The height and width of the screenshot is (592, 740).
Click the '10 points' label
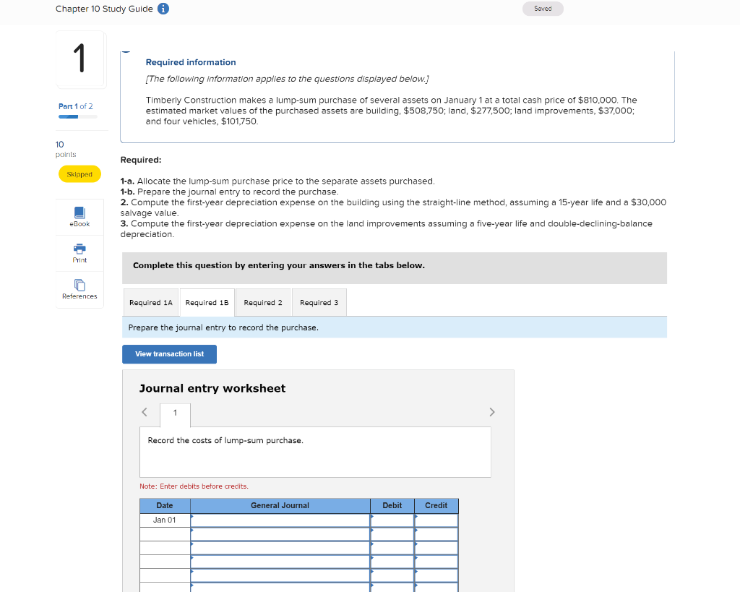66,149
